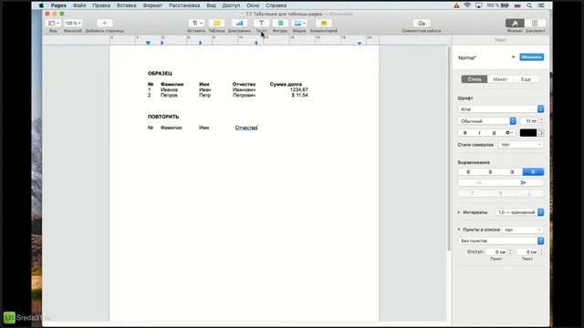Add a comment with the Комментарий icon
This screenshot has width=584, height=328.
point(324,23)
